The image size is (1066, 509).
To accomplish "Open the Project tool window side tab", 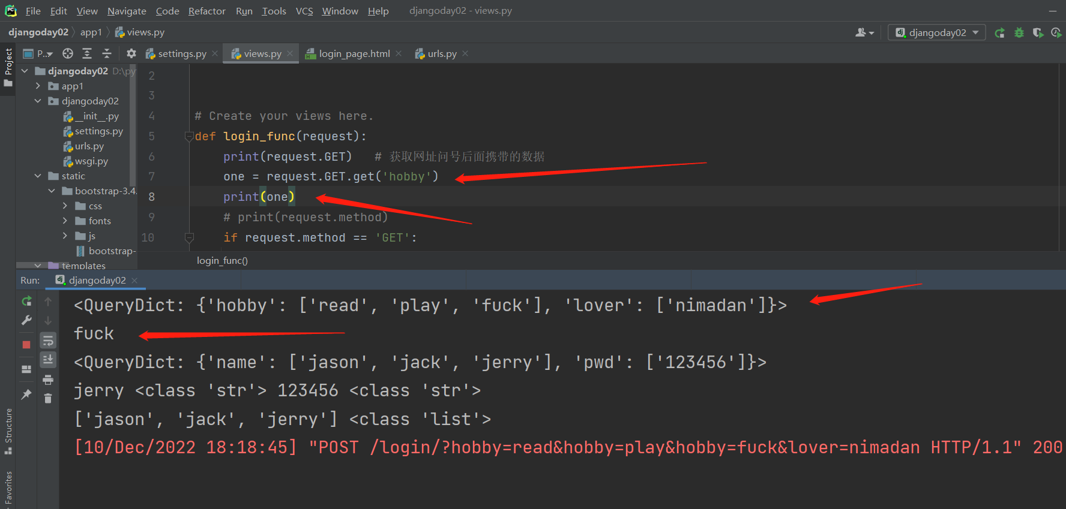I will 8,67.
